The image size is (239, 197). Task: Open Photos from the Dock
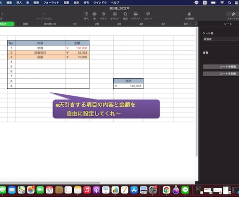click(31, 190)
